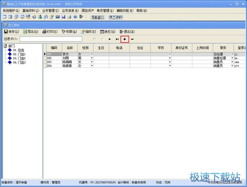Select 部门 root tree node
The height and width of the screenshot is (187, 247).
pyautogui.click(x=12, y=46)
